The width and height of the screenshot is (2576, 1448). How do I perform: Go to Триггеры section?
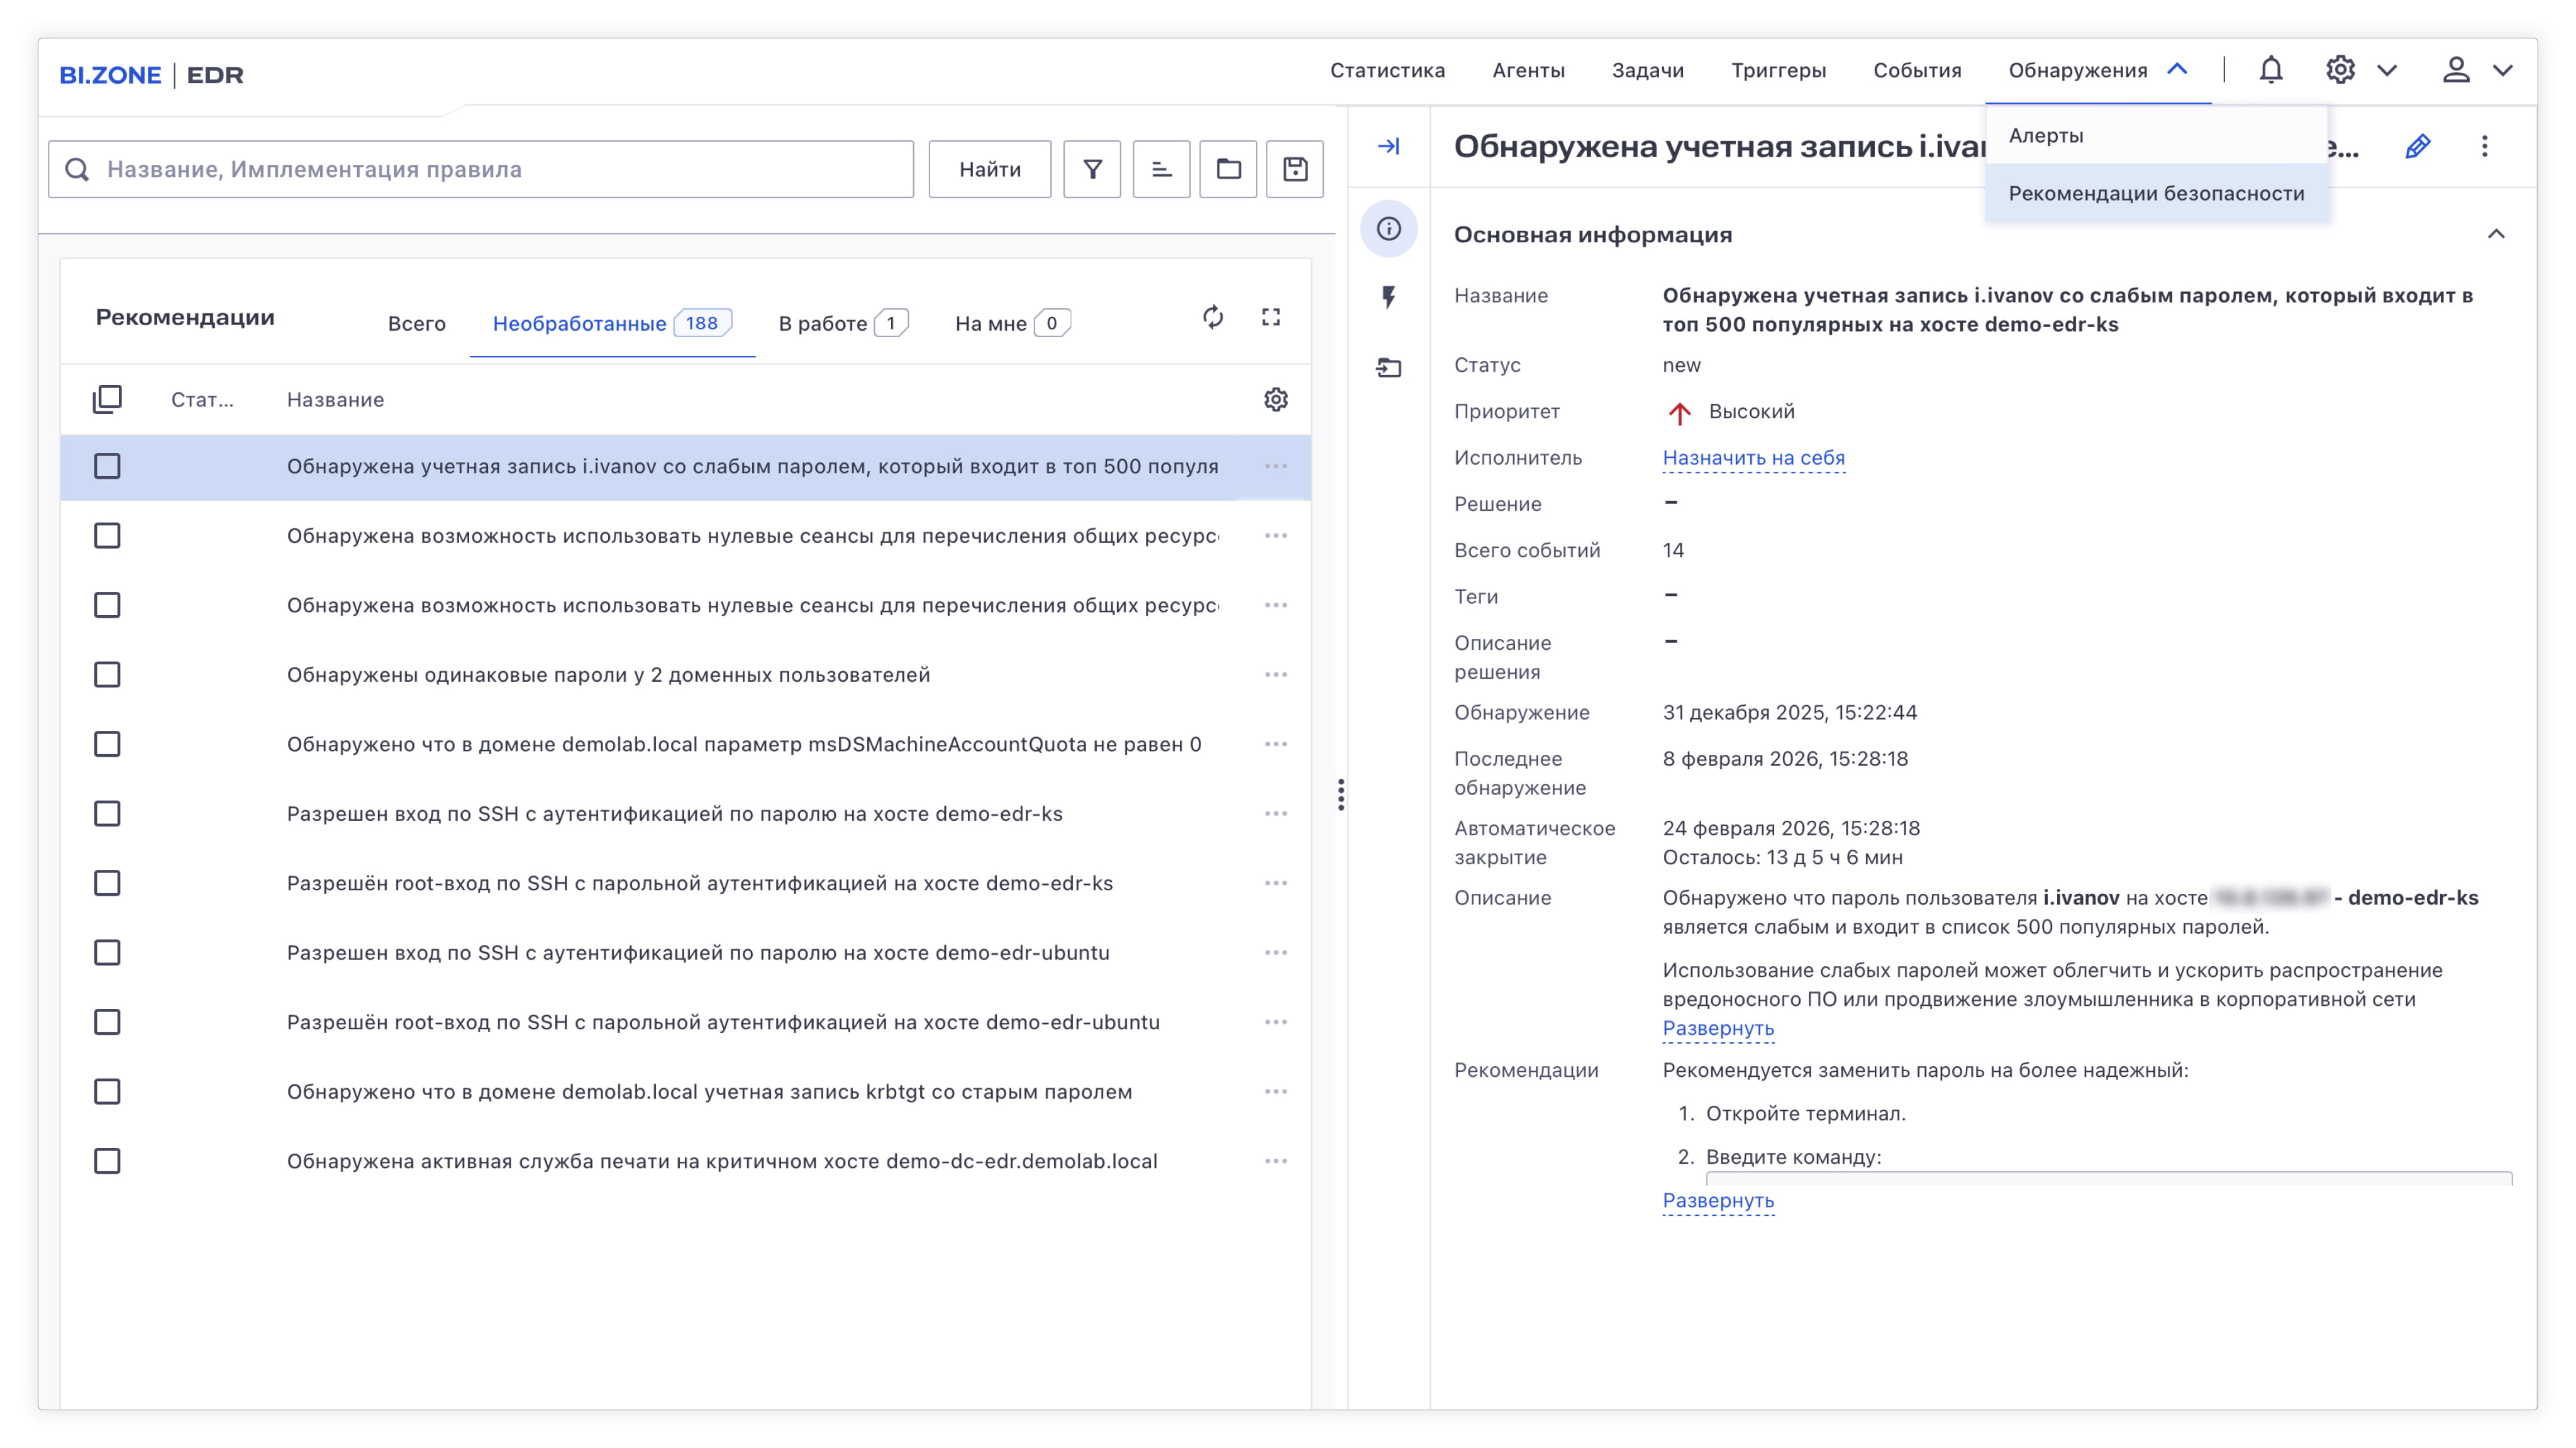coord(1778,70)
